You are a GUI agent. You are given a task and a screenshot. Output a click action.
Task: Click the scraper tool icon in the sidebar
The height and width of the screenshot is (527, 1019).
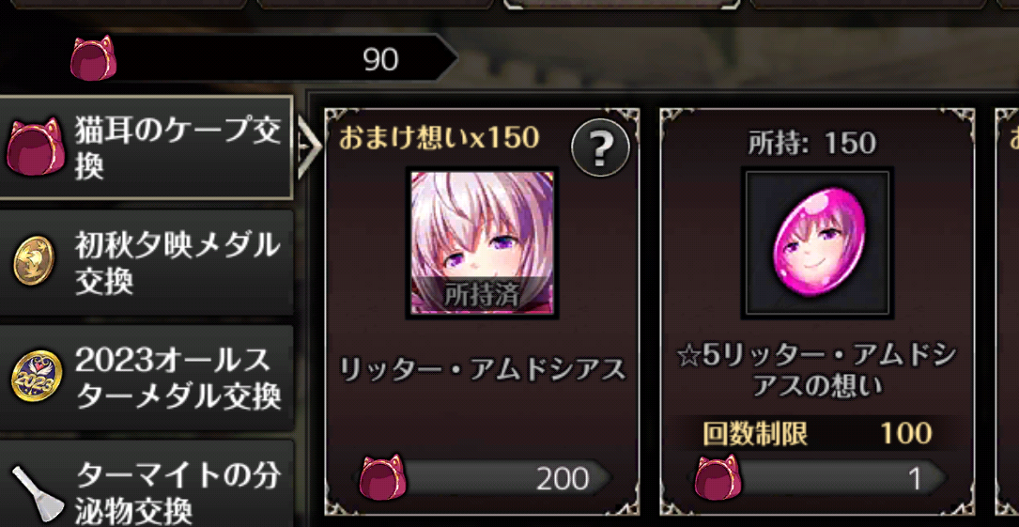(39, 493)
